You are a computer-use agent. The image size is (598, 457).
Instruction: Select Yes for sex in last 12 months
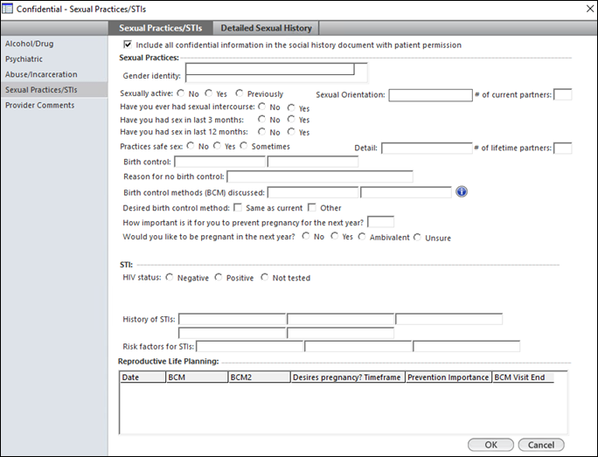click(x=291, y=132)
